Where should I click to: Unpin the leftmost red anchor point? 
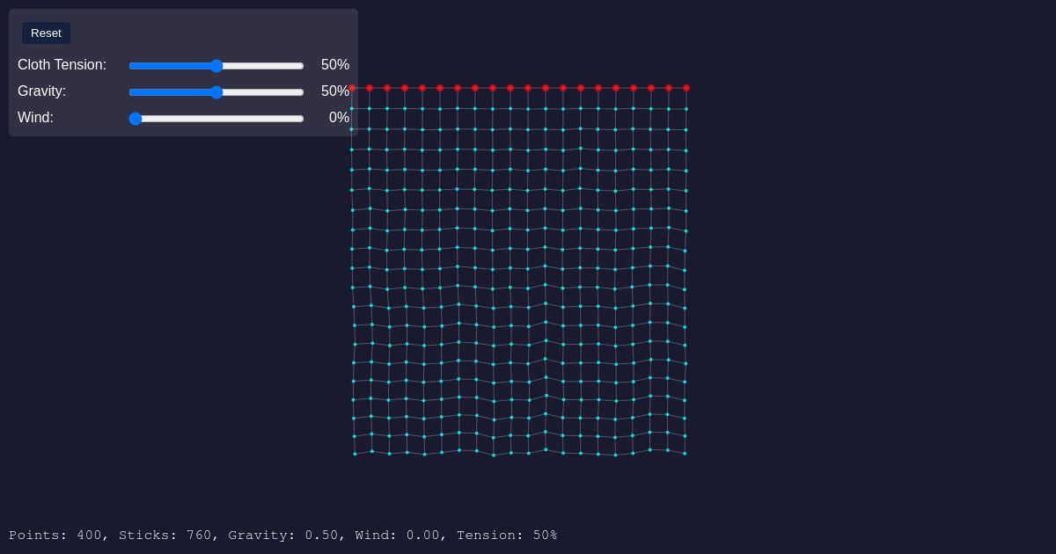[353, 88]
